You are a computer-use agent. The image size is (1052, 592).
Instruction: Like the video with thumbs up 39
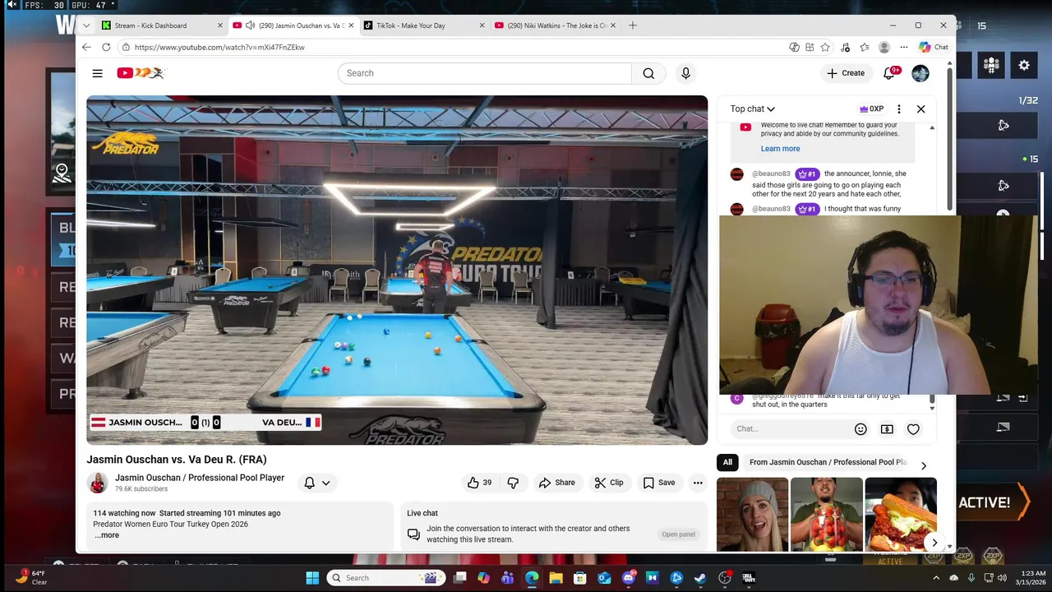pos(479,483)
